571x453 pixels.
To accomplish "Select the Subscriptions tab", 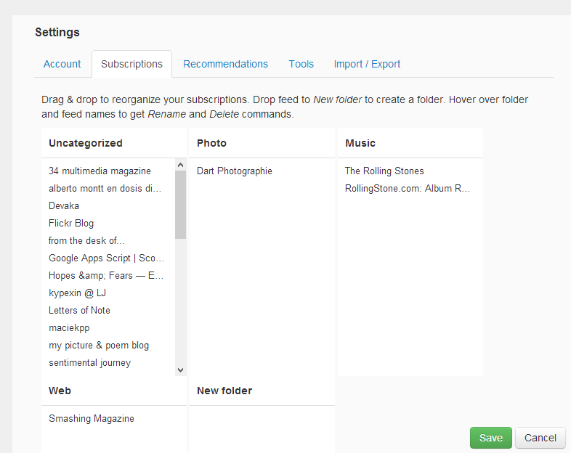I will 131,64.
